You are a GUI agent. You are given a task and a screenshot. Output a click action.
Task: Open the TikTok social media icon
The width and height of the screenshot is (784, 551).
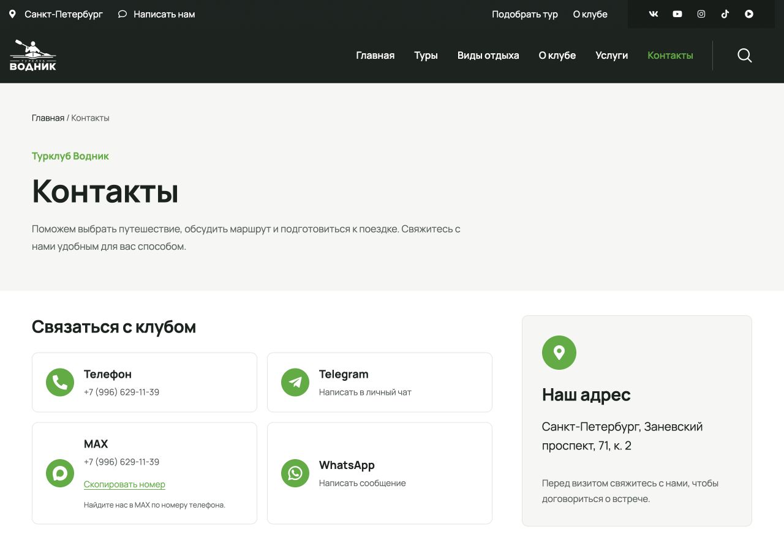coord(725,14)
